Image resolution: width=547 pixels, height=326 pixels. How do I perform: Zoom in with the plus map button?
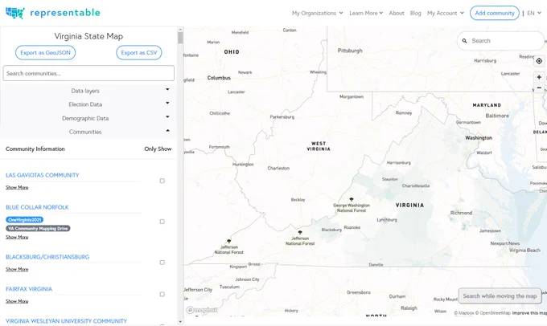(x=539, y=77)
